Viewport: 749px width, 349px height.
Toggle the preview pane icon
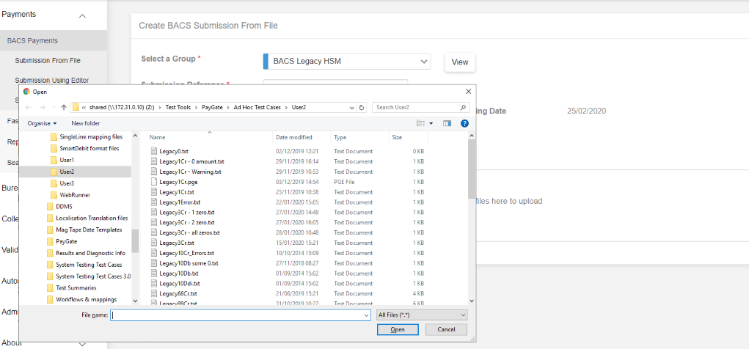click(x=447, y=123)
